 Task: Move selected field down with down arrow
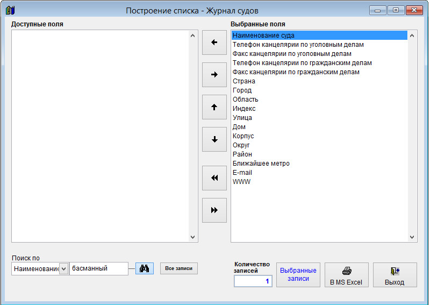pos(214,139)
